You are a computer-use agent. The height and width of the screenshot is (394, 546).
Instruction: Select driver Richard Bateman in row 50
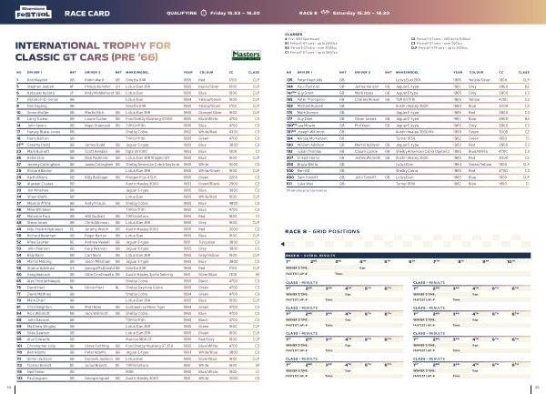pos(41,236)
